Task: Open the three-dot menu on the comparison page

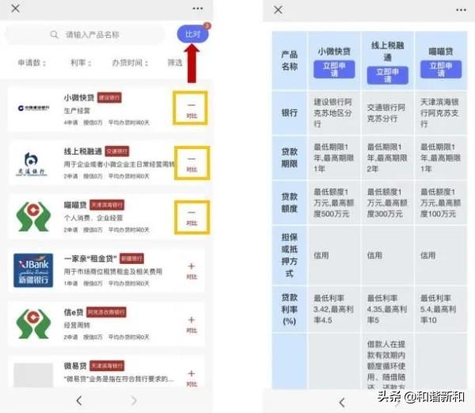Action: tap(461, 10)
